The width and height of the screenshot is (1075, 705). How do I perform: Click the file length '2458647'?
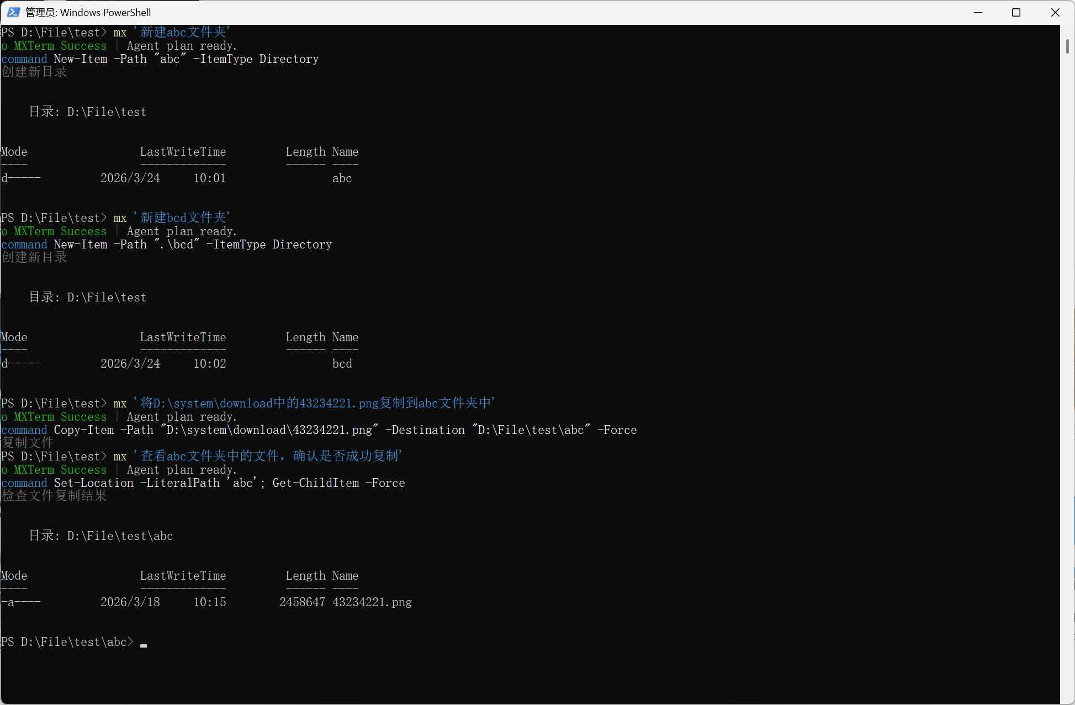coord(302,602)
